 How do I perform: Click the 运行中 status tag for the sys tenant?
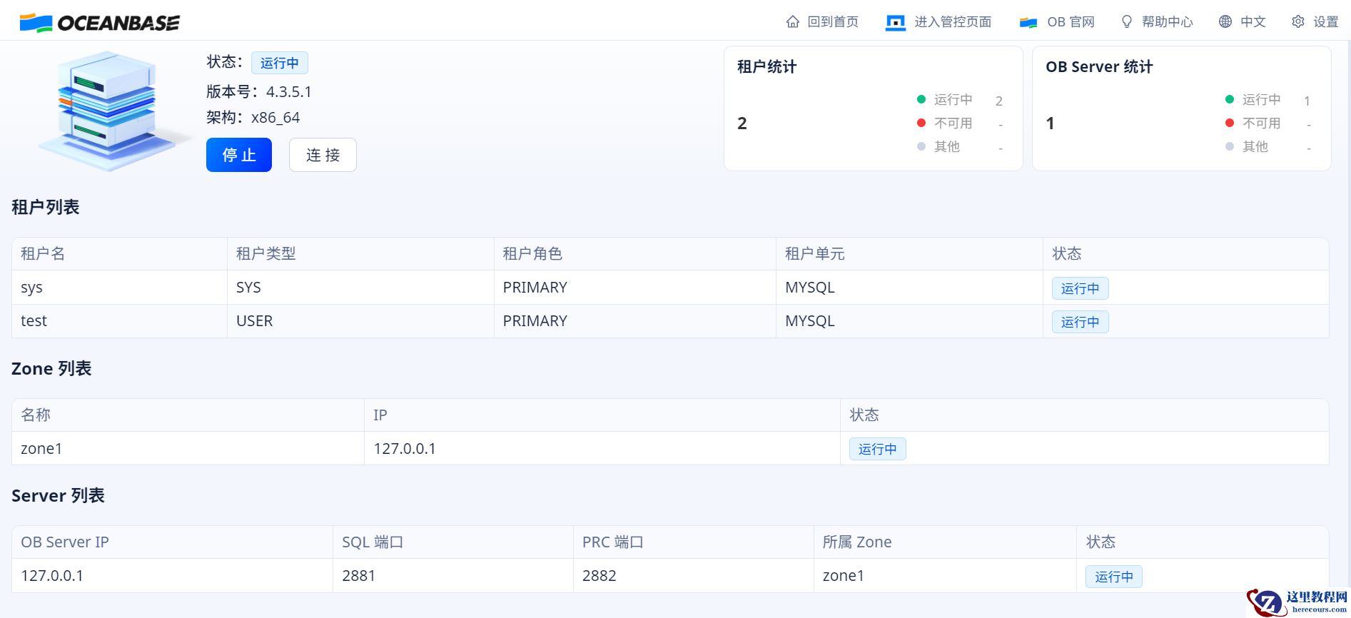click(1080, 288)
